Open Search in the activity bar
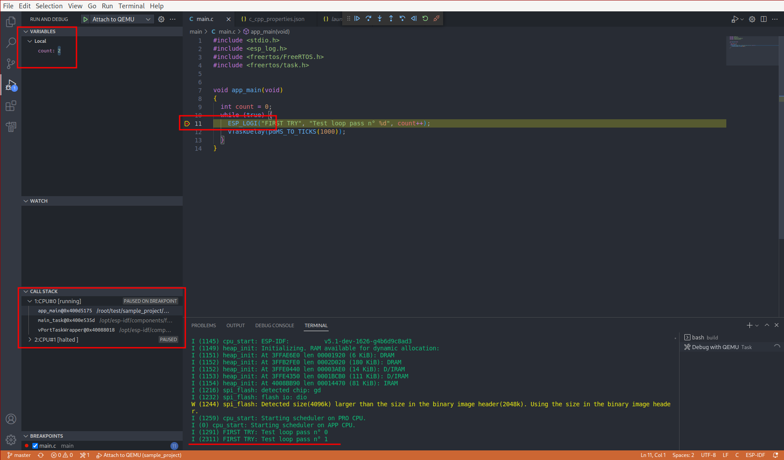Image resolution: width=784 pixels, height=460 pixels. 11,42
